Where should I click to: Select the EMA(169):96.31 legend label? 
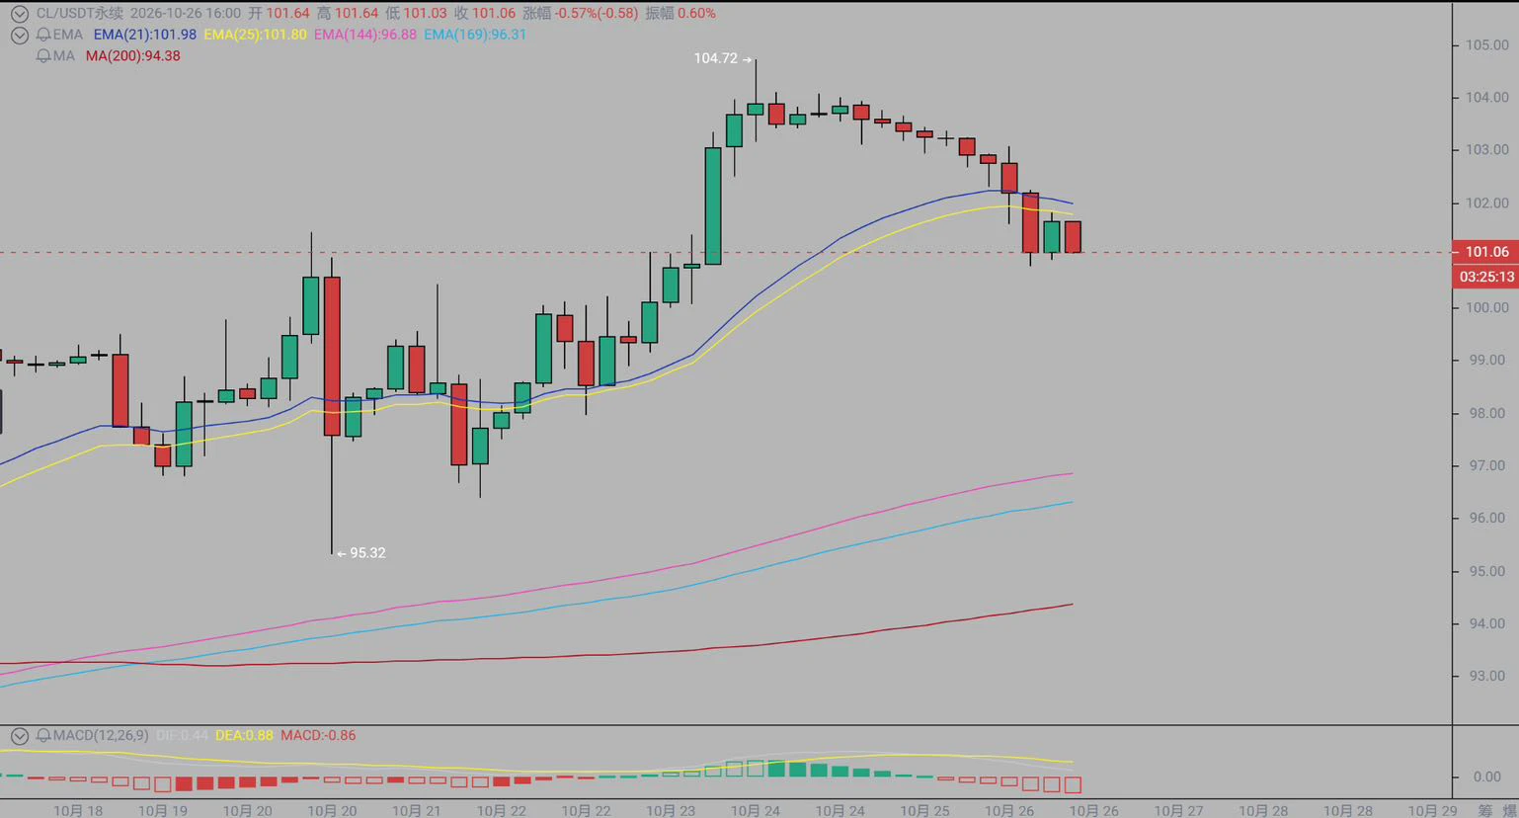coord(475,35)
